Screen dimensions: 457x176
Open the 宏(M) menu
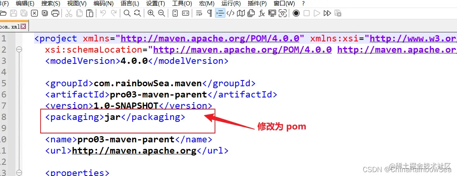click(206, 3)
